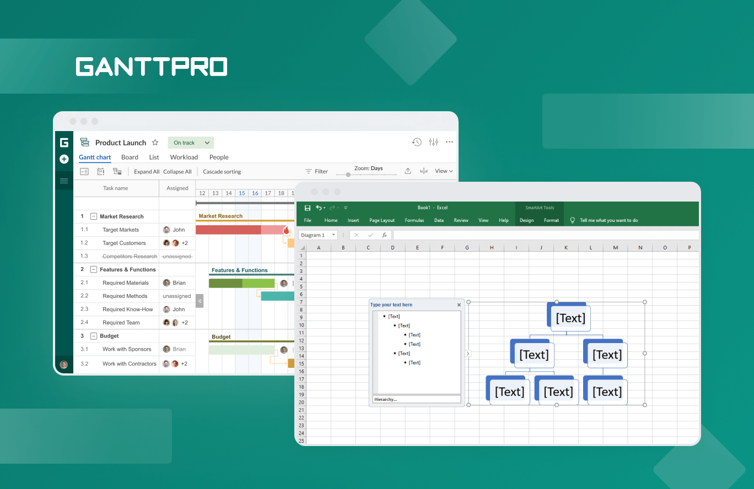
Task: Open the SmartArt Design tab
Action: [526, 220]
